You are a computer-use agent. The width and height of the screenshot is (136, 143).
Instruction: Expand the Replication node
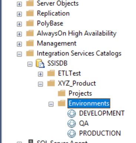[x=19, y=14]
